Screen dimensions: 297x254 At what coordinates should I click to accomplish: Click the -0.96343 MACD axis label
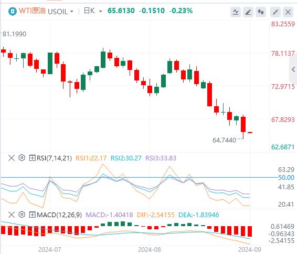click(x=281, y=233)
